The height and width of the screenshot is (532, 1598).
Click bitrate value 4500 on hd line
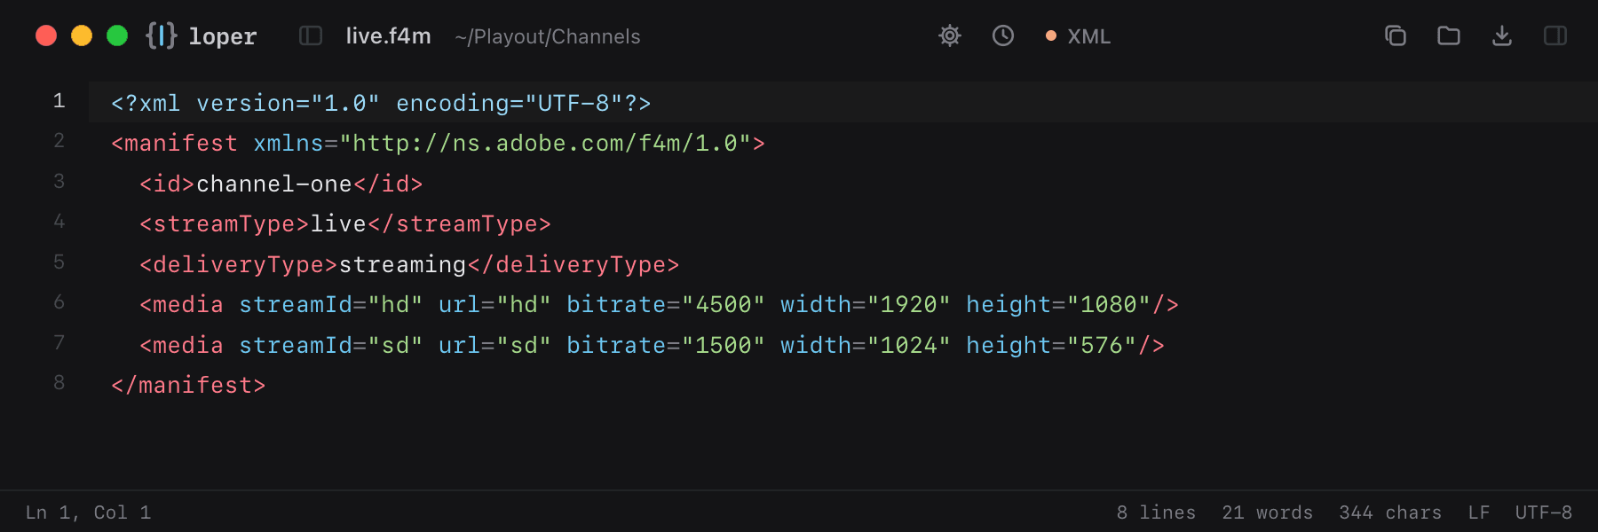click(724, 304)
